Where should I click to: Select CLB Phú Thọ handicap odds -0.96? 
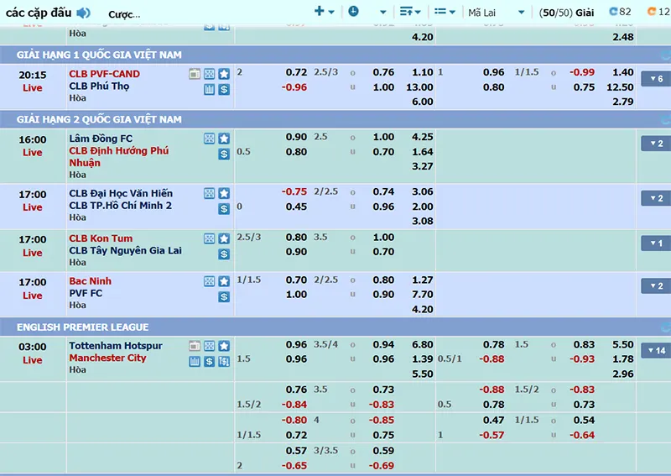[x=294, y=87]
